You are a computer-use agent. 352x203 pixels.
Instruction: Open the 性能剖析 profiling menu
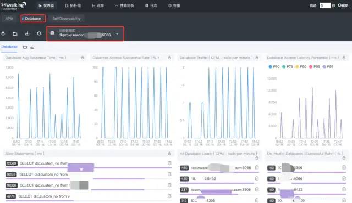(x=125, y=5)
